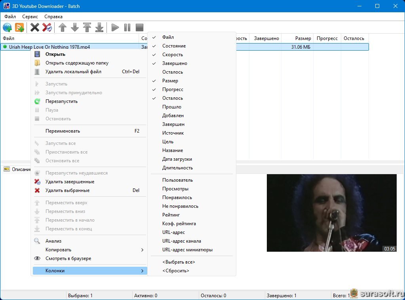Click <Выбрать все> in columns submenu
405x300 pixels.
pos(192,262)
